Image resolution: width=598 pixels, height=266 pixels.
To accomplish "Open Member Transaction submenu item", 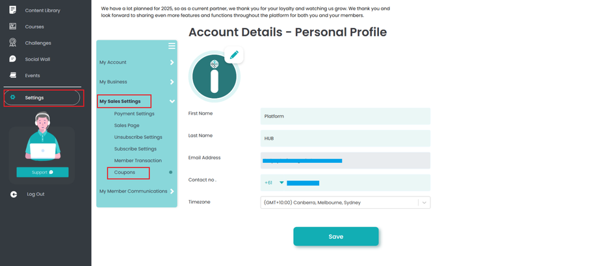I will pos(138,160).
